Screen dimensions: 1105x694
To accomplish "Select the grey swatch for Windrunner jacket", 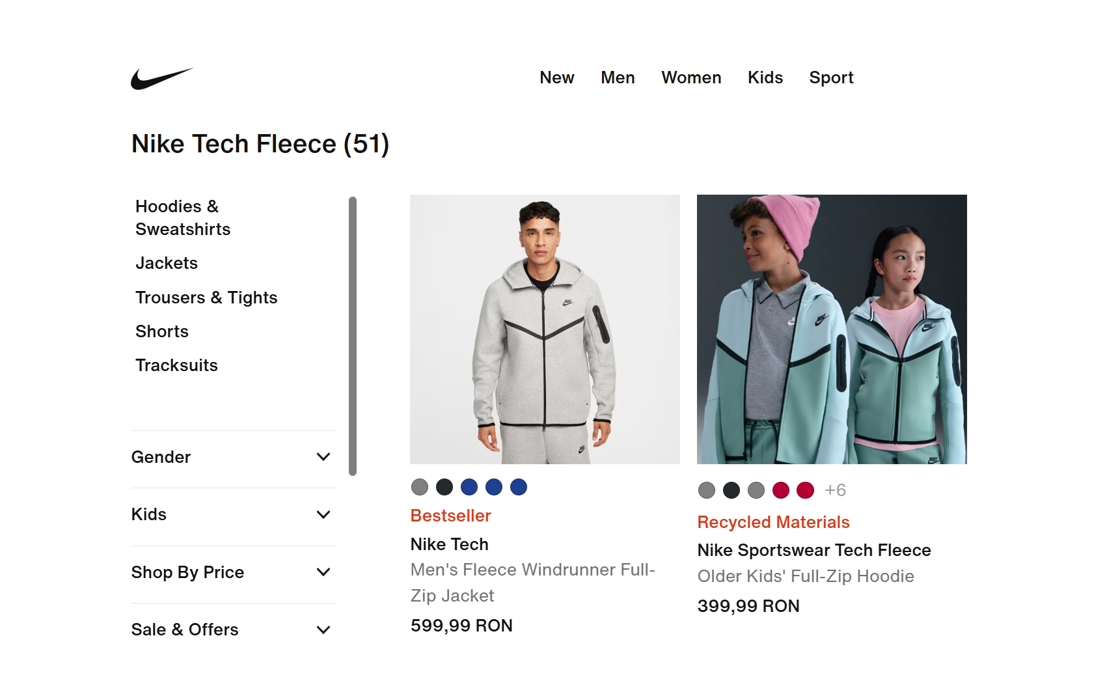I will tap(420, 487).
